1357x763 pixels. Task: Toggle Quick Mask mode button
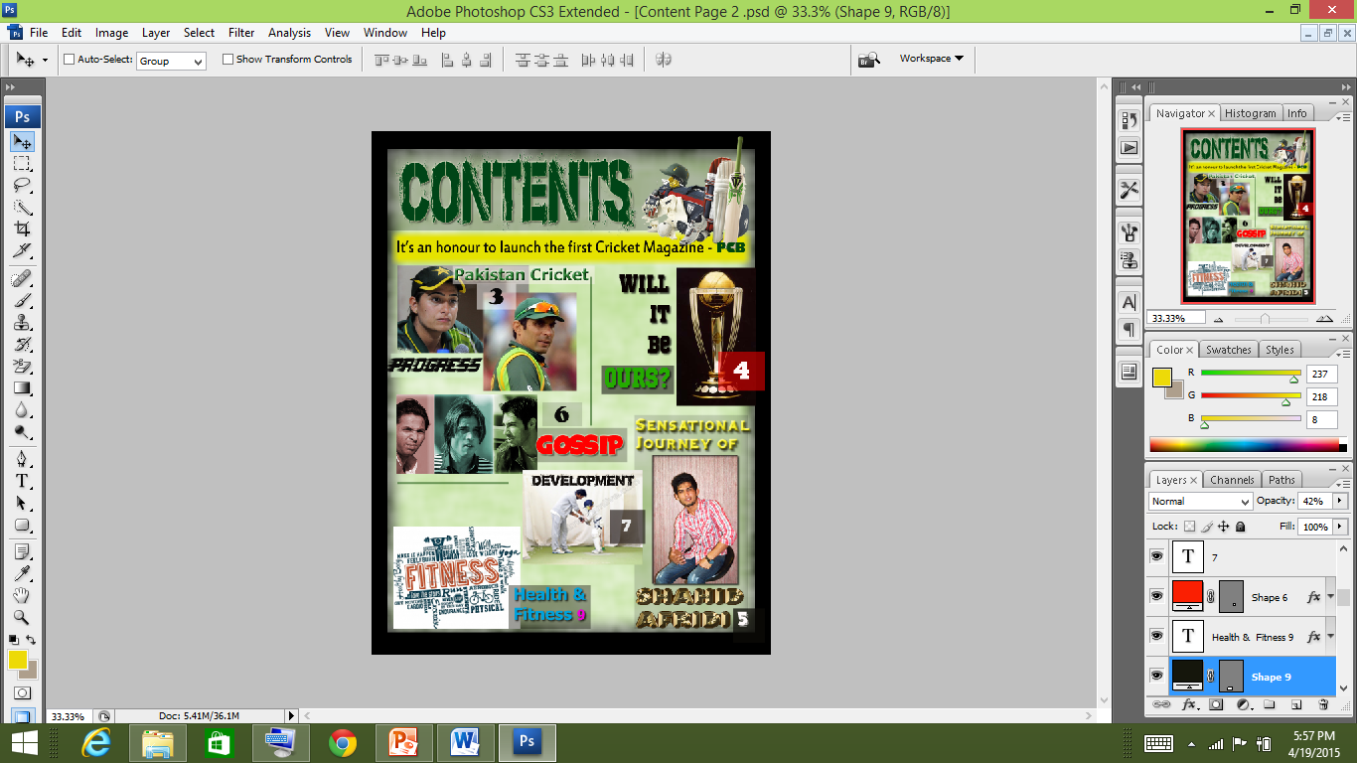(22, 692)
